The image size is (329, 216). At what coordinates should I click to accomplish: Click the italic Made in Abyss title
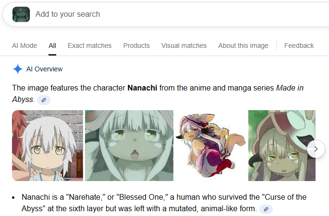[x=158, y=93]
